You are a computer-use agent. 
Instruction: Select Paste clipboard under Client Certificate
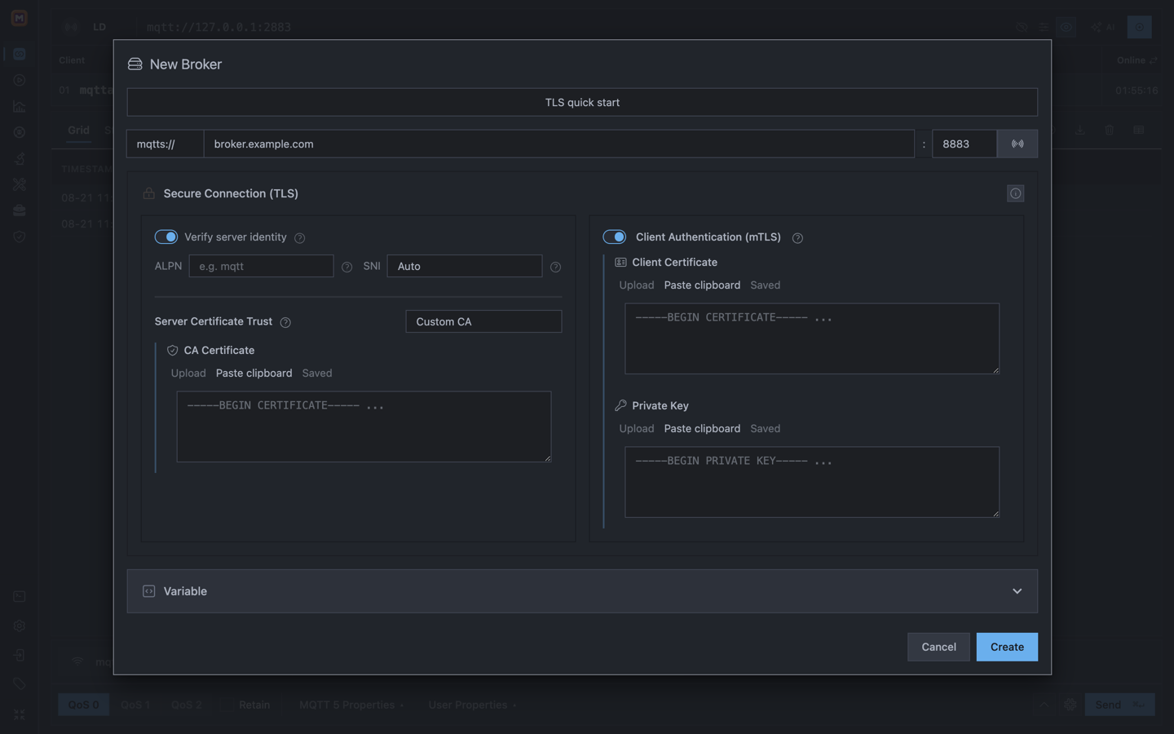tap(702, 285)
